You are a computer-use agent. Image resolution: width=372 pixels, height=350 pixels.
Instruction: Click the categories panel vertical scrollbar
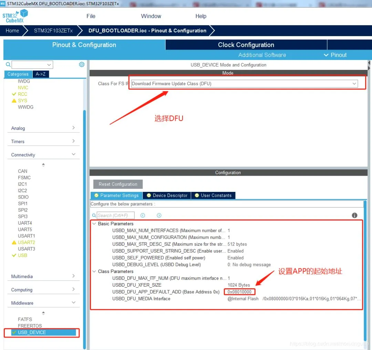tap(84, 229)
